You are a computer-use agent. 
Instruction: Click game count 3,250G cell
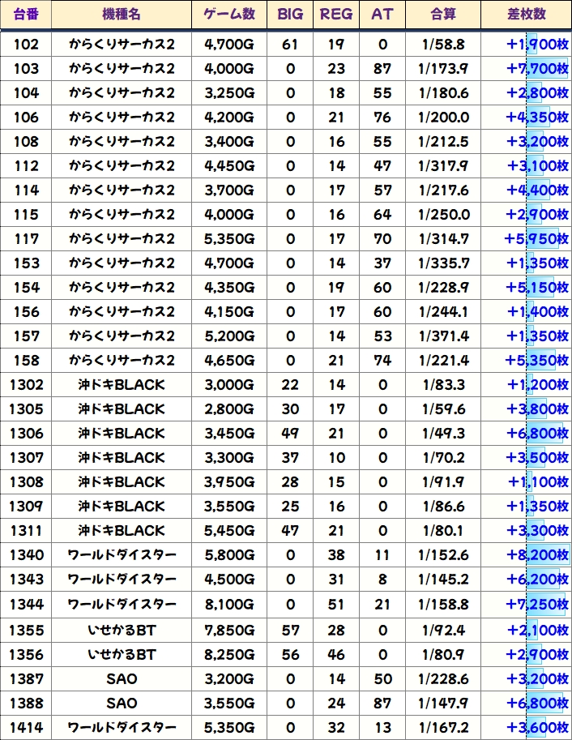click(229, 93)
